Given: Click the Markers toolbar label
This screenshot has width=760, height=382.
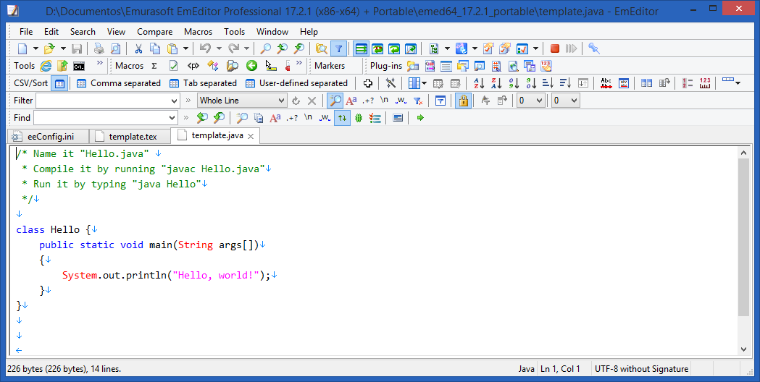Looking at the screenshot, I should [x=330, y=66].
